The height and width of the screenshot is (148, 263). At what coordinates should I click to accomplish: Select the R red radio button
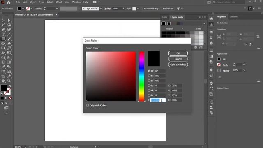click(x=149, y=86)
